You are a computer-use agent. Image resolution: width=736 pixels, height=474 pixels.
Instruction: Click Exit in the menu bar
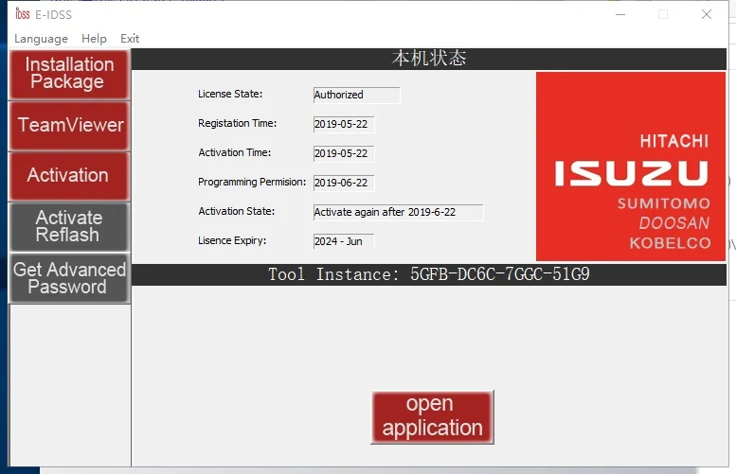pyautogui.click(x=130, y=39)
